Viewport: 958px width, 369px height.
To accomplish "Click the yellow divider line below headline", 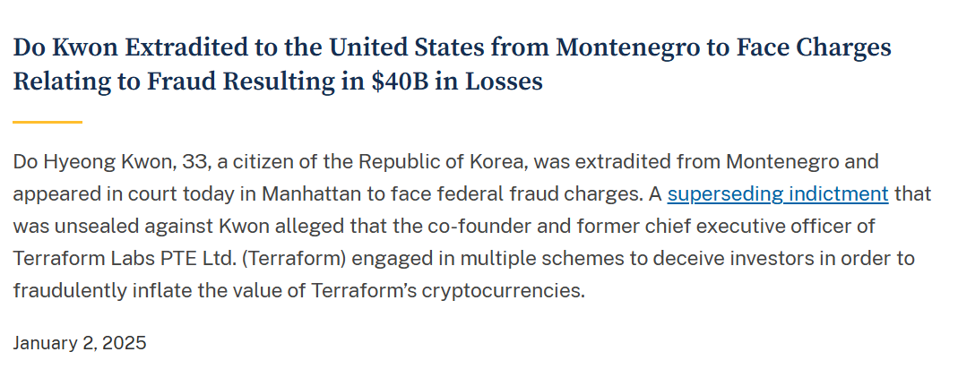I will coord(47,122).
